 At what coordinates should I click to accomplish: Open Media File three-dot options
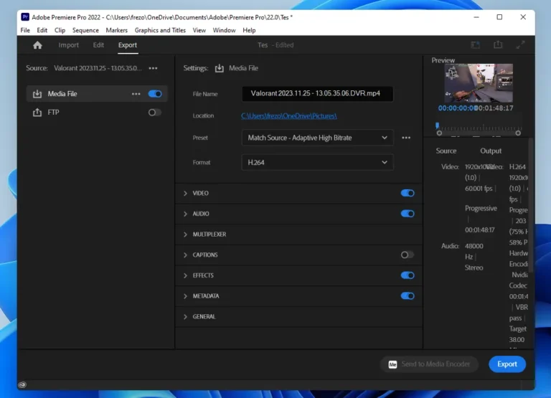click(x=136, y=94)
